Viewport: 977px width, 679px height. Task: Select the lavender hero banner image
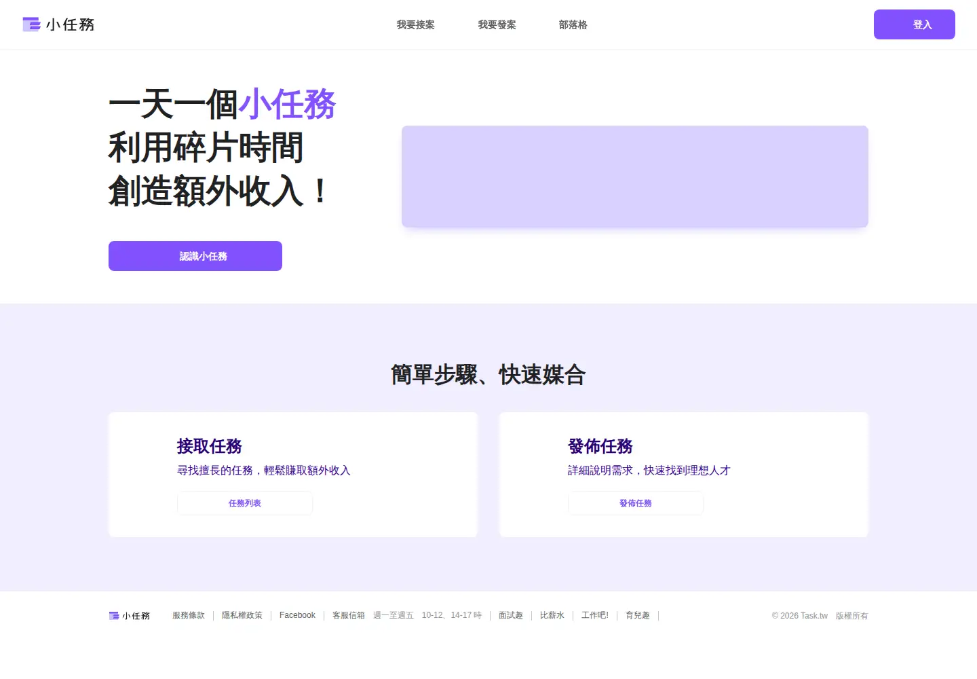[635, 177]
